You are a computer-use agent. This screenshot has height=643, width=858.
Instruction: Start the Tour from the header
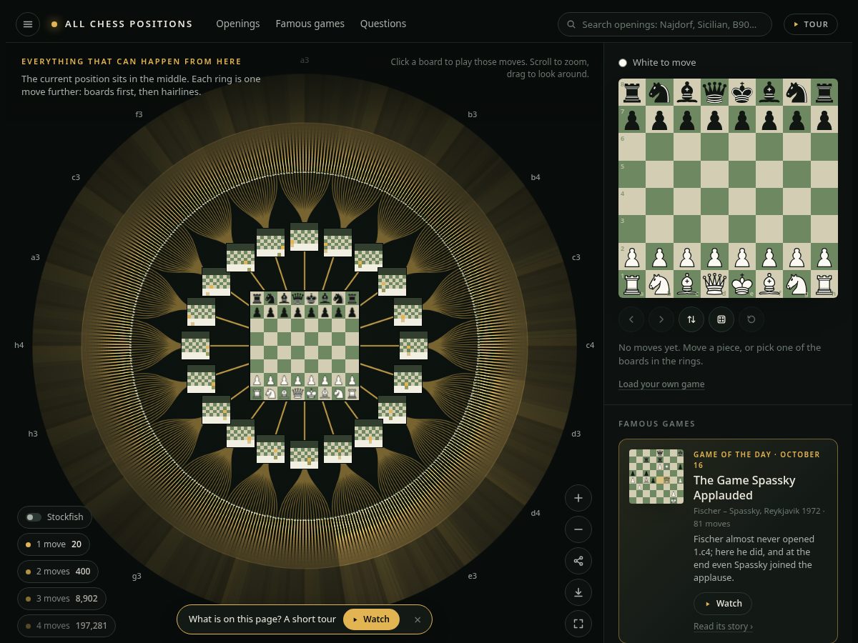[810, 24]
